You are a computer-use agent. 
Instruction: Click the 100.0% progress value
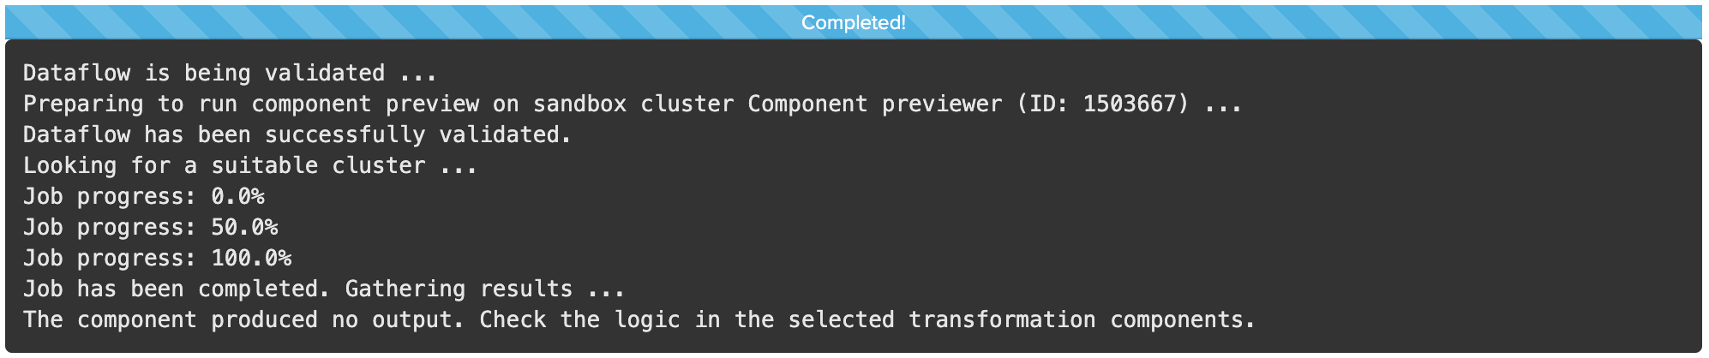(251, 259)
